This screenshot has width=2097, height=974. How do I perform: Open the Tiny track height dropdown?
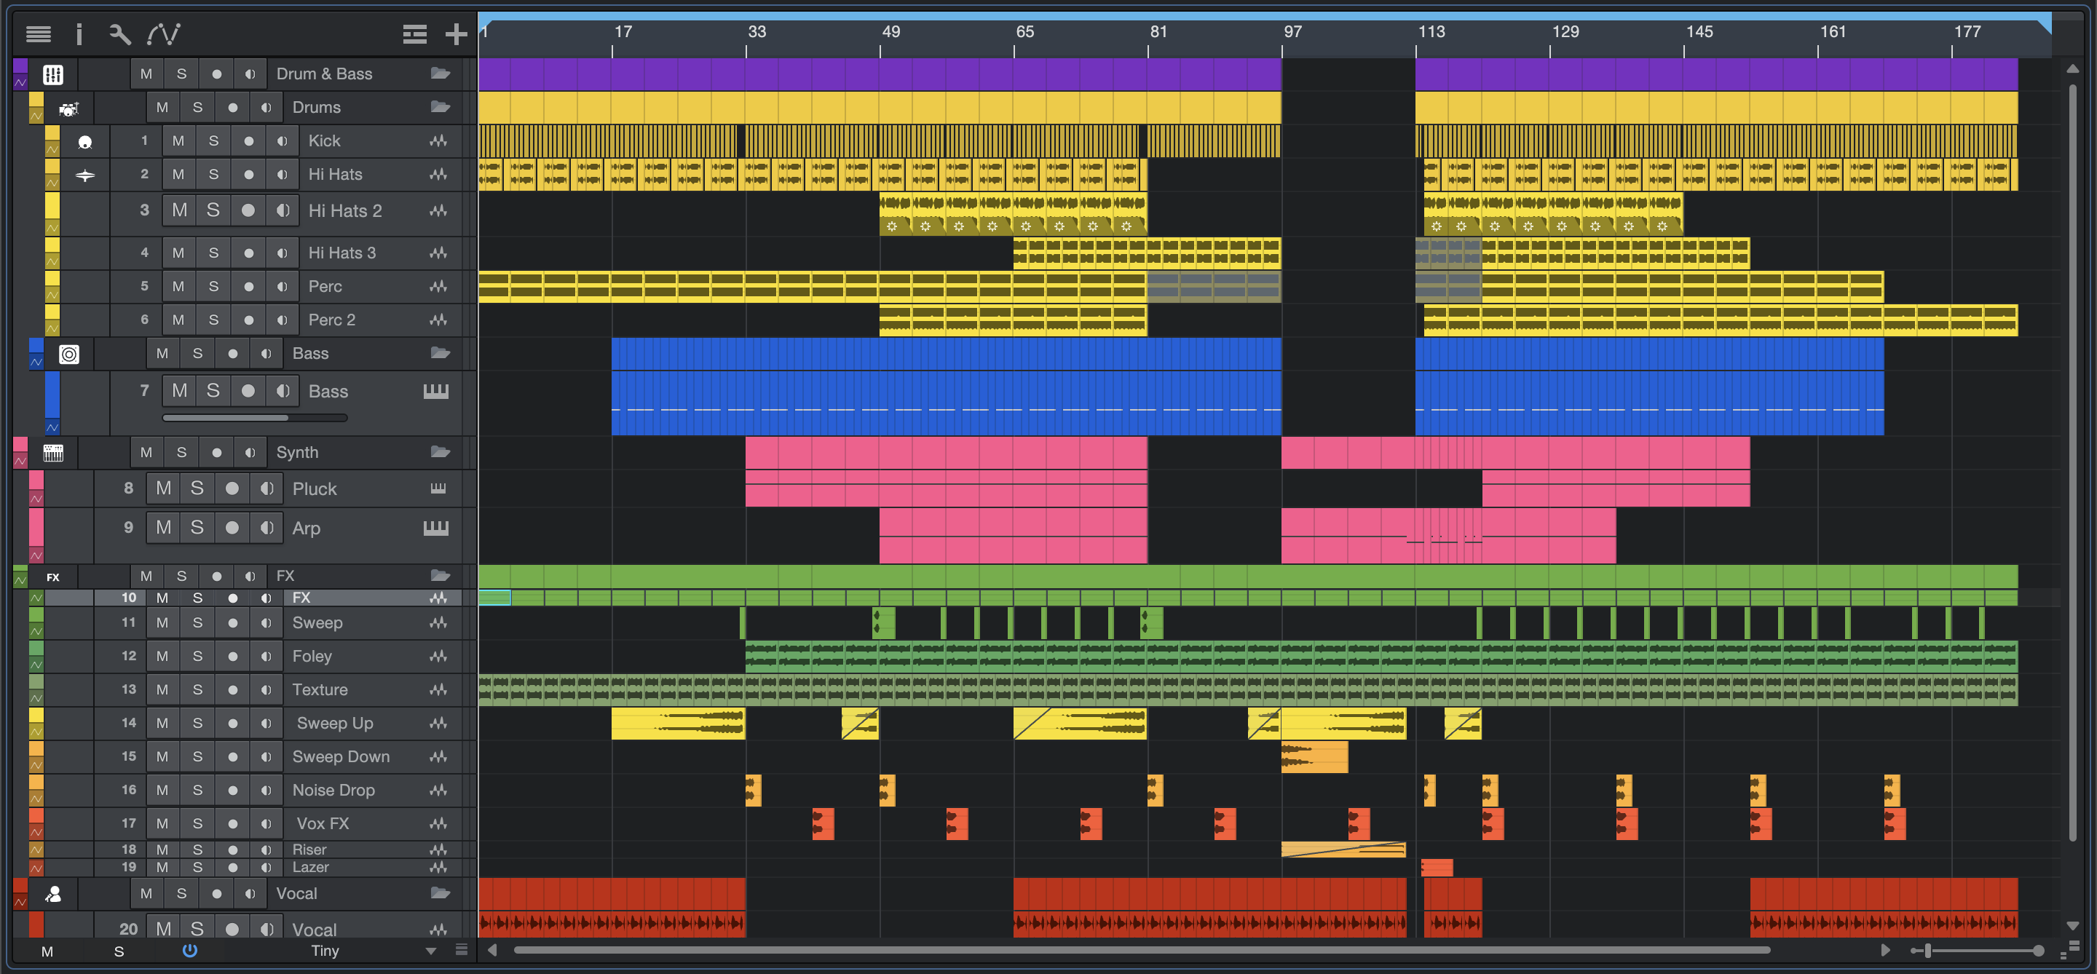[x=430, y=951]
